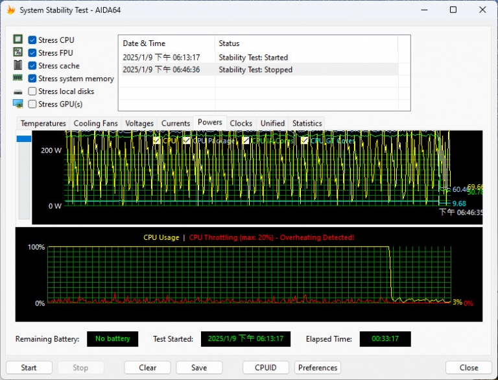The image size is (498, 380).
Task: Uncheck the Stress FPU checkbox
Action: [x=32, y=53]
